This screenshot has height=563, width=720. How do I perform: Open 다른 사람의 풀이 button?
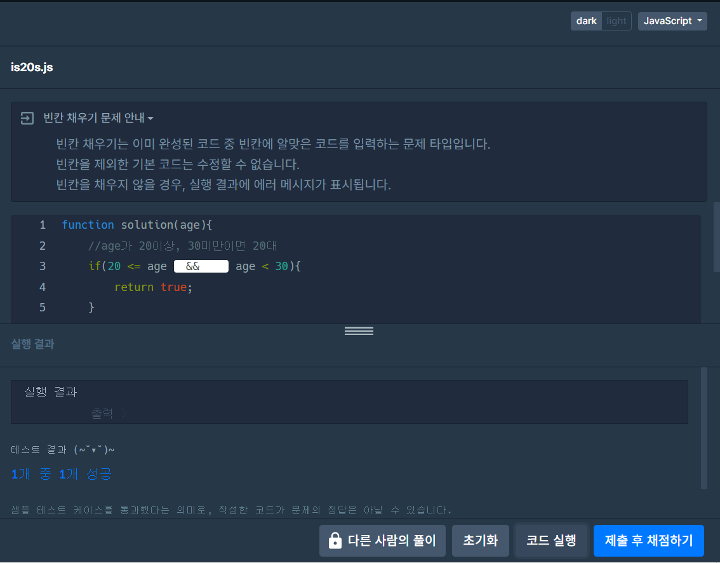click(x=382, y=541)
